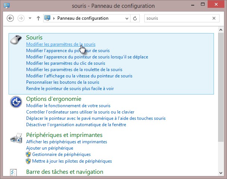Click the Barre des tâches checklist icon
Image resolution: width=227 pixels, height=179 pixels.
(13, 173)
